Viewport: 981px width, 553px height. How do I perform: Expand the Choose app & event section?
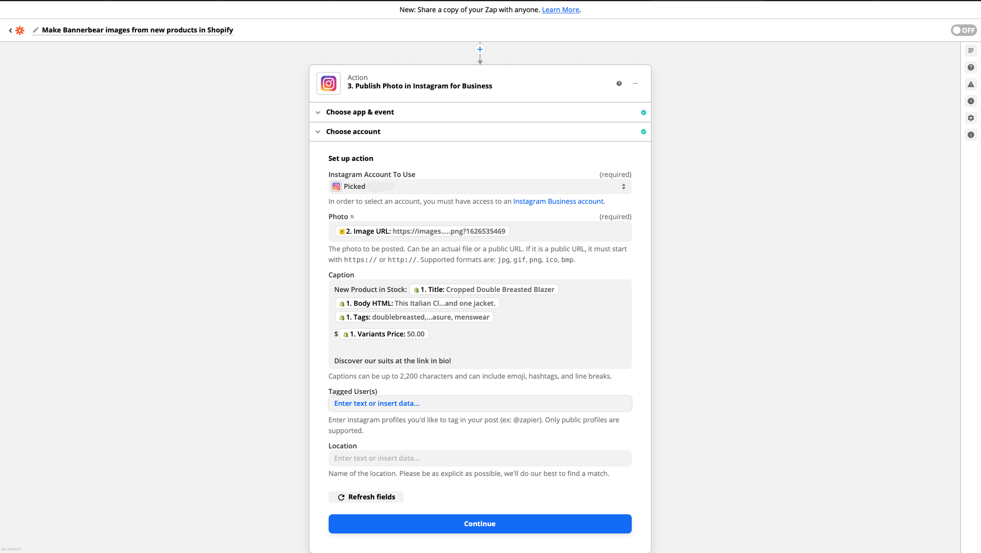coord(360,112)
